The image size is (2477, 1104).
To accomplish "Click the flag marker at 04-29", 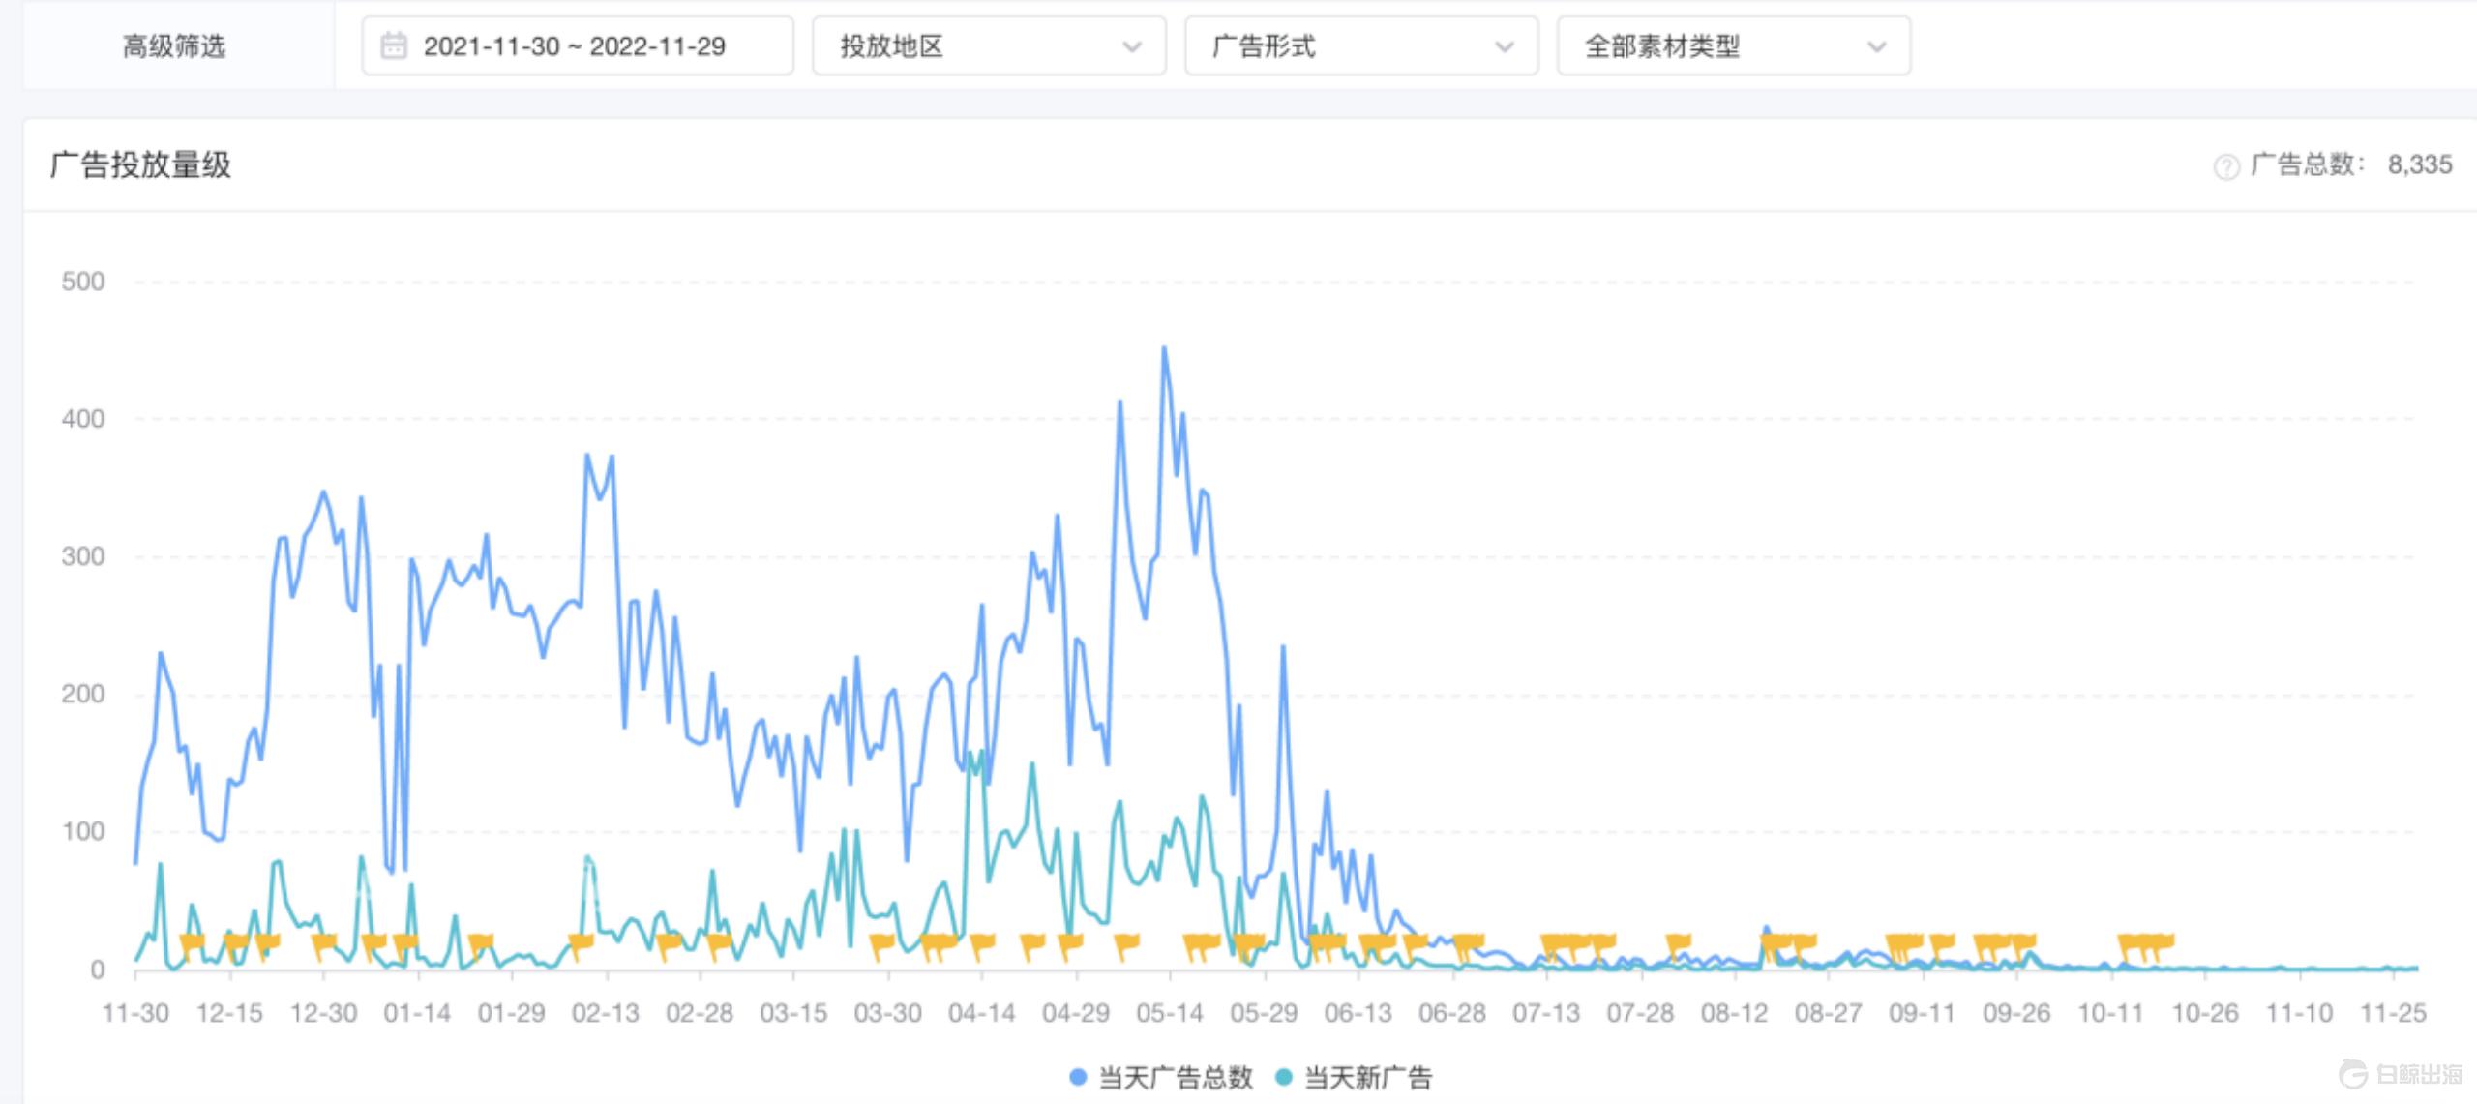I will point(1070,943).
